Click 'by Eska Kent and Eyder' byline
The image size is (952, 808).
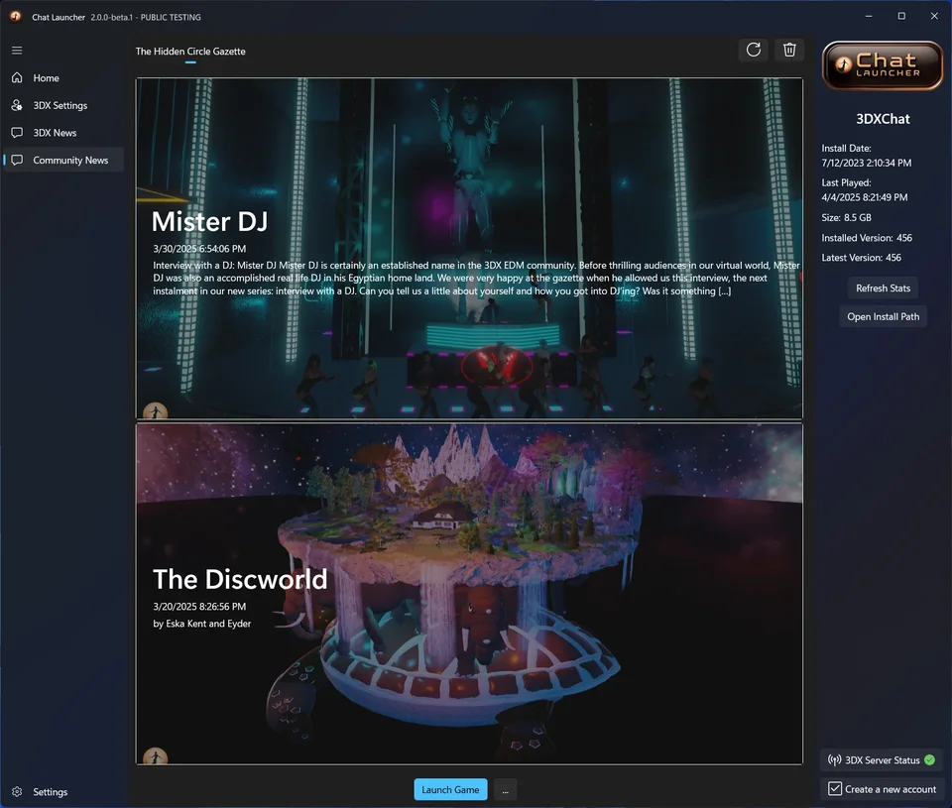tap(201, 624)
